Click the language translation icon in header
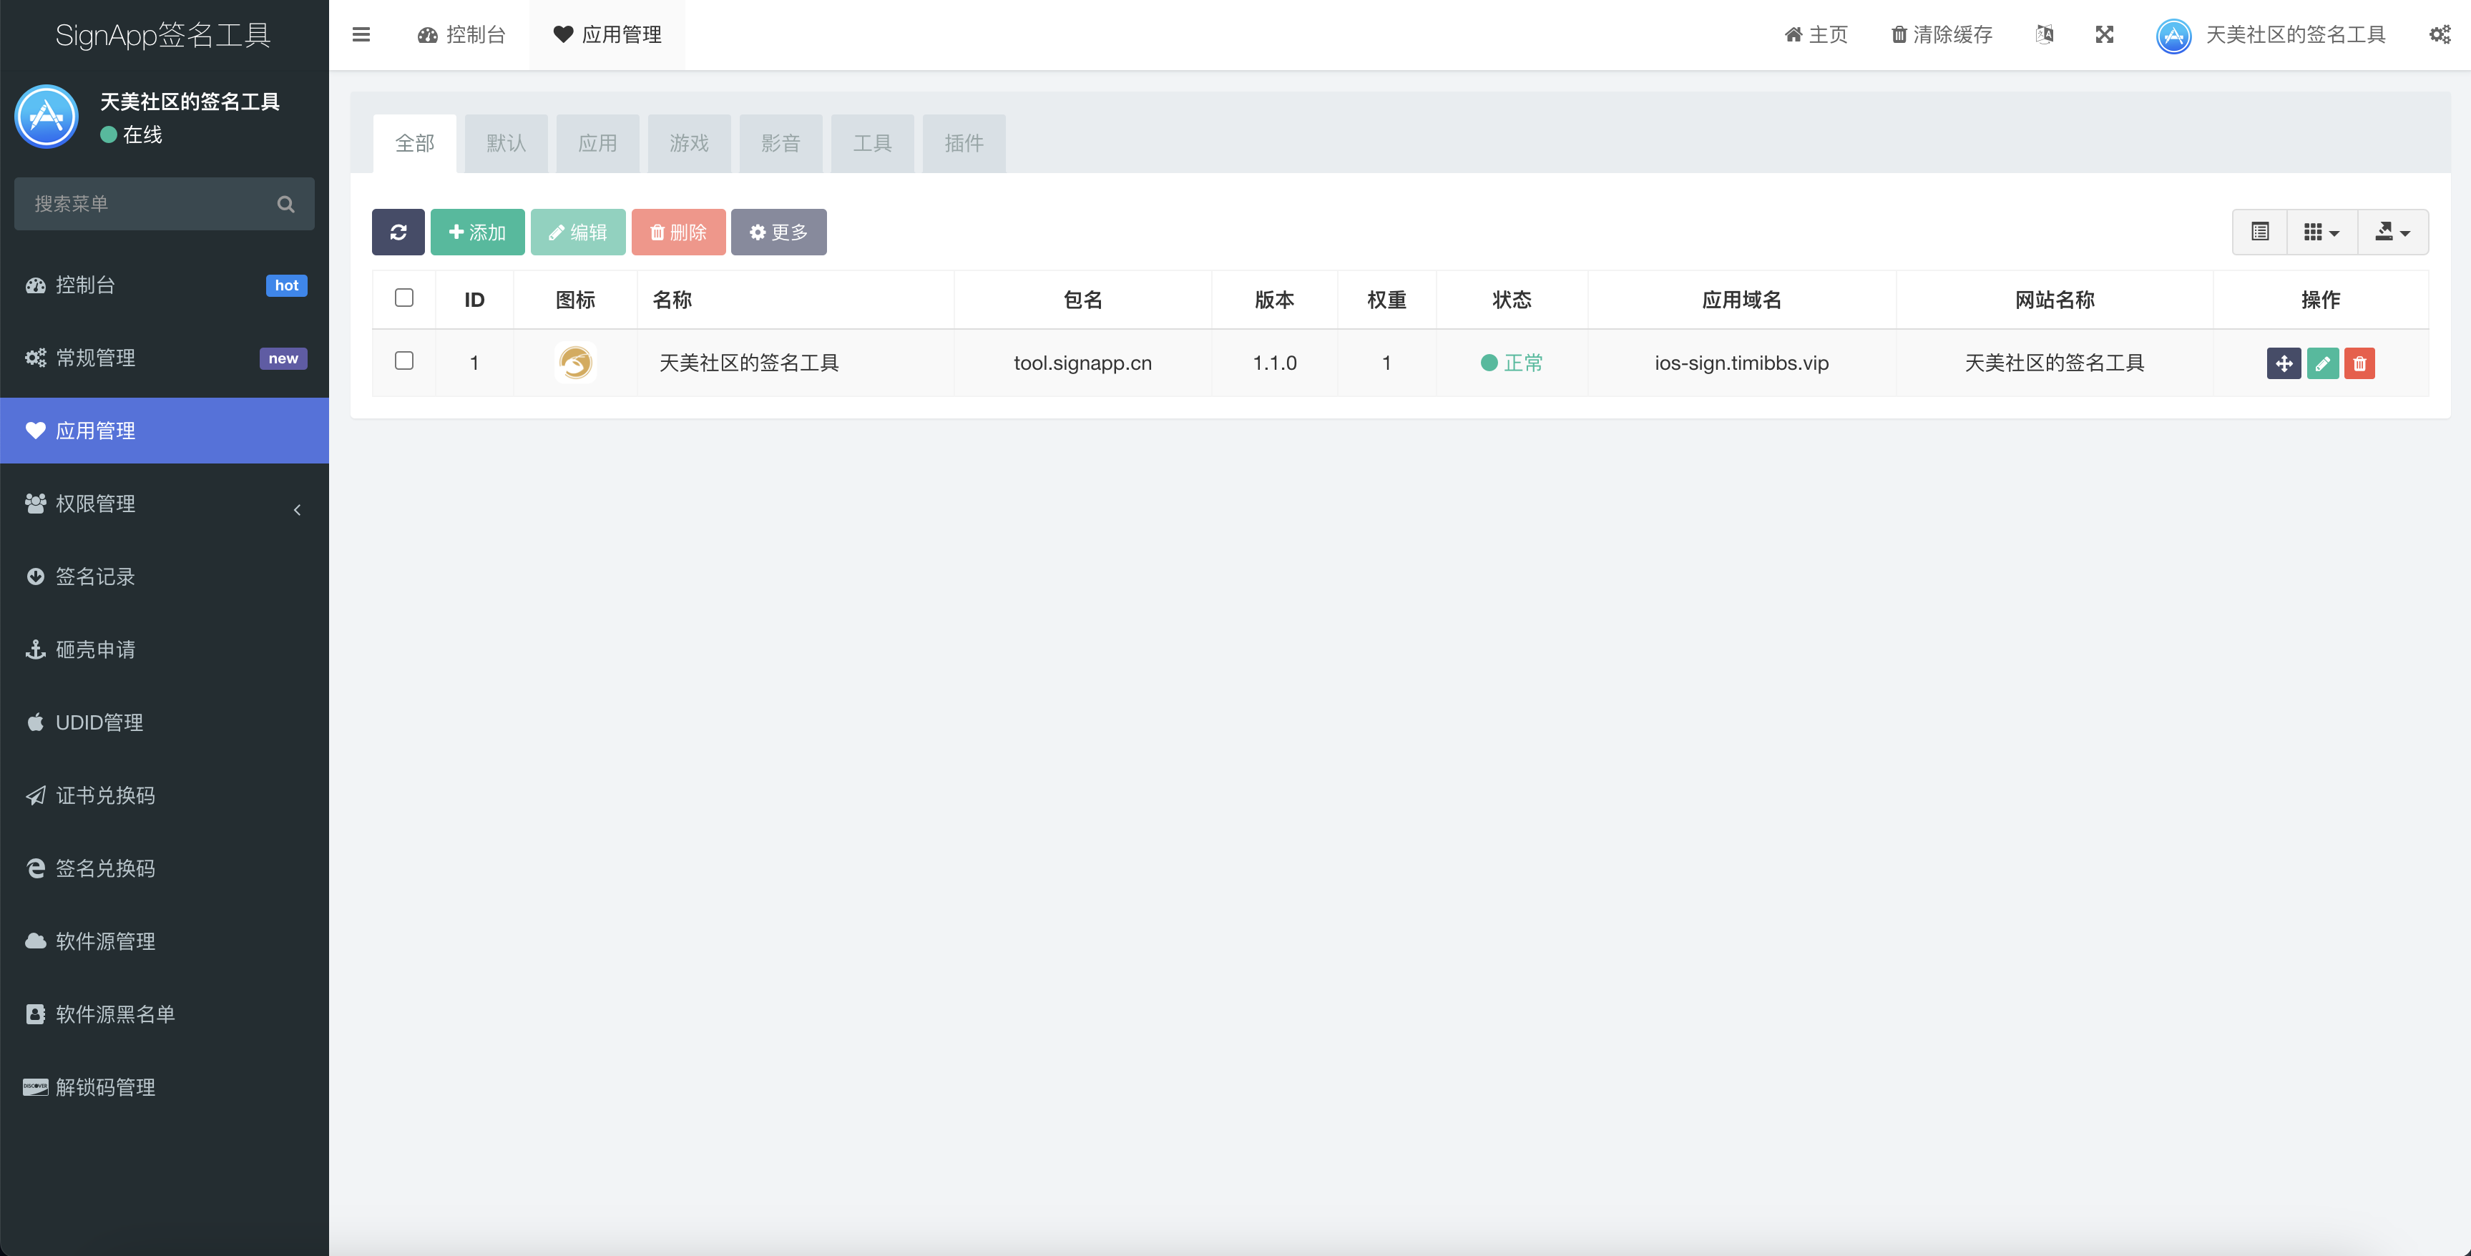 click(2044, 34)
